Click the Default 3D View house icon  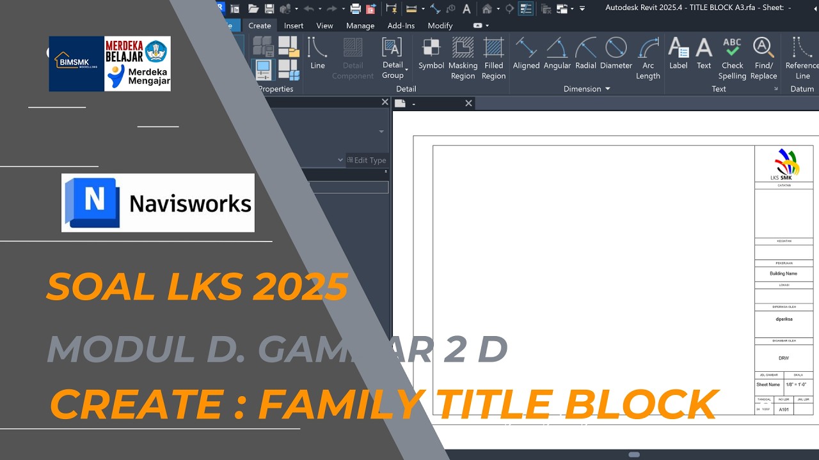tap(487, 8)
